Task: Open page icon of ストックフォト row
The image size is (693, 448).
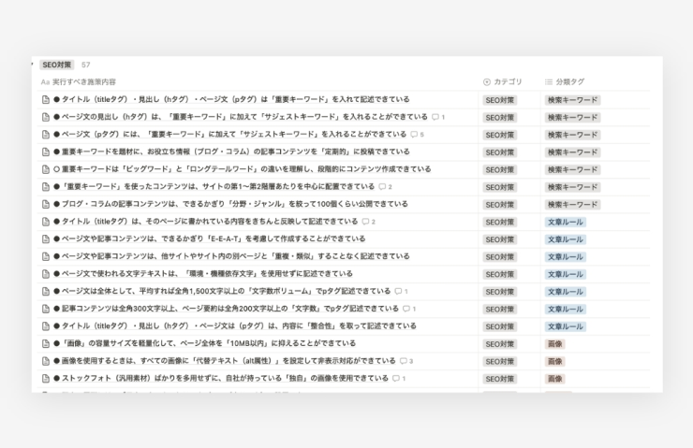Action: point(46,379)
